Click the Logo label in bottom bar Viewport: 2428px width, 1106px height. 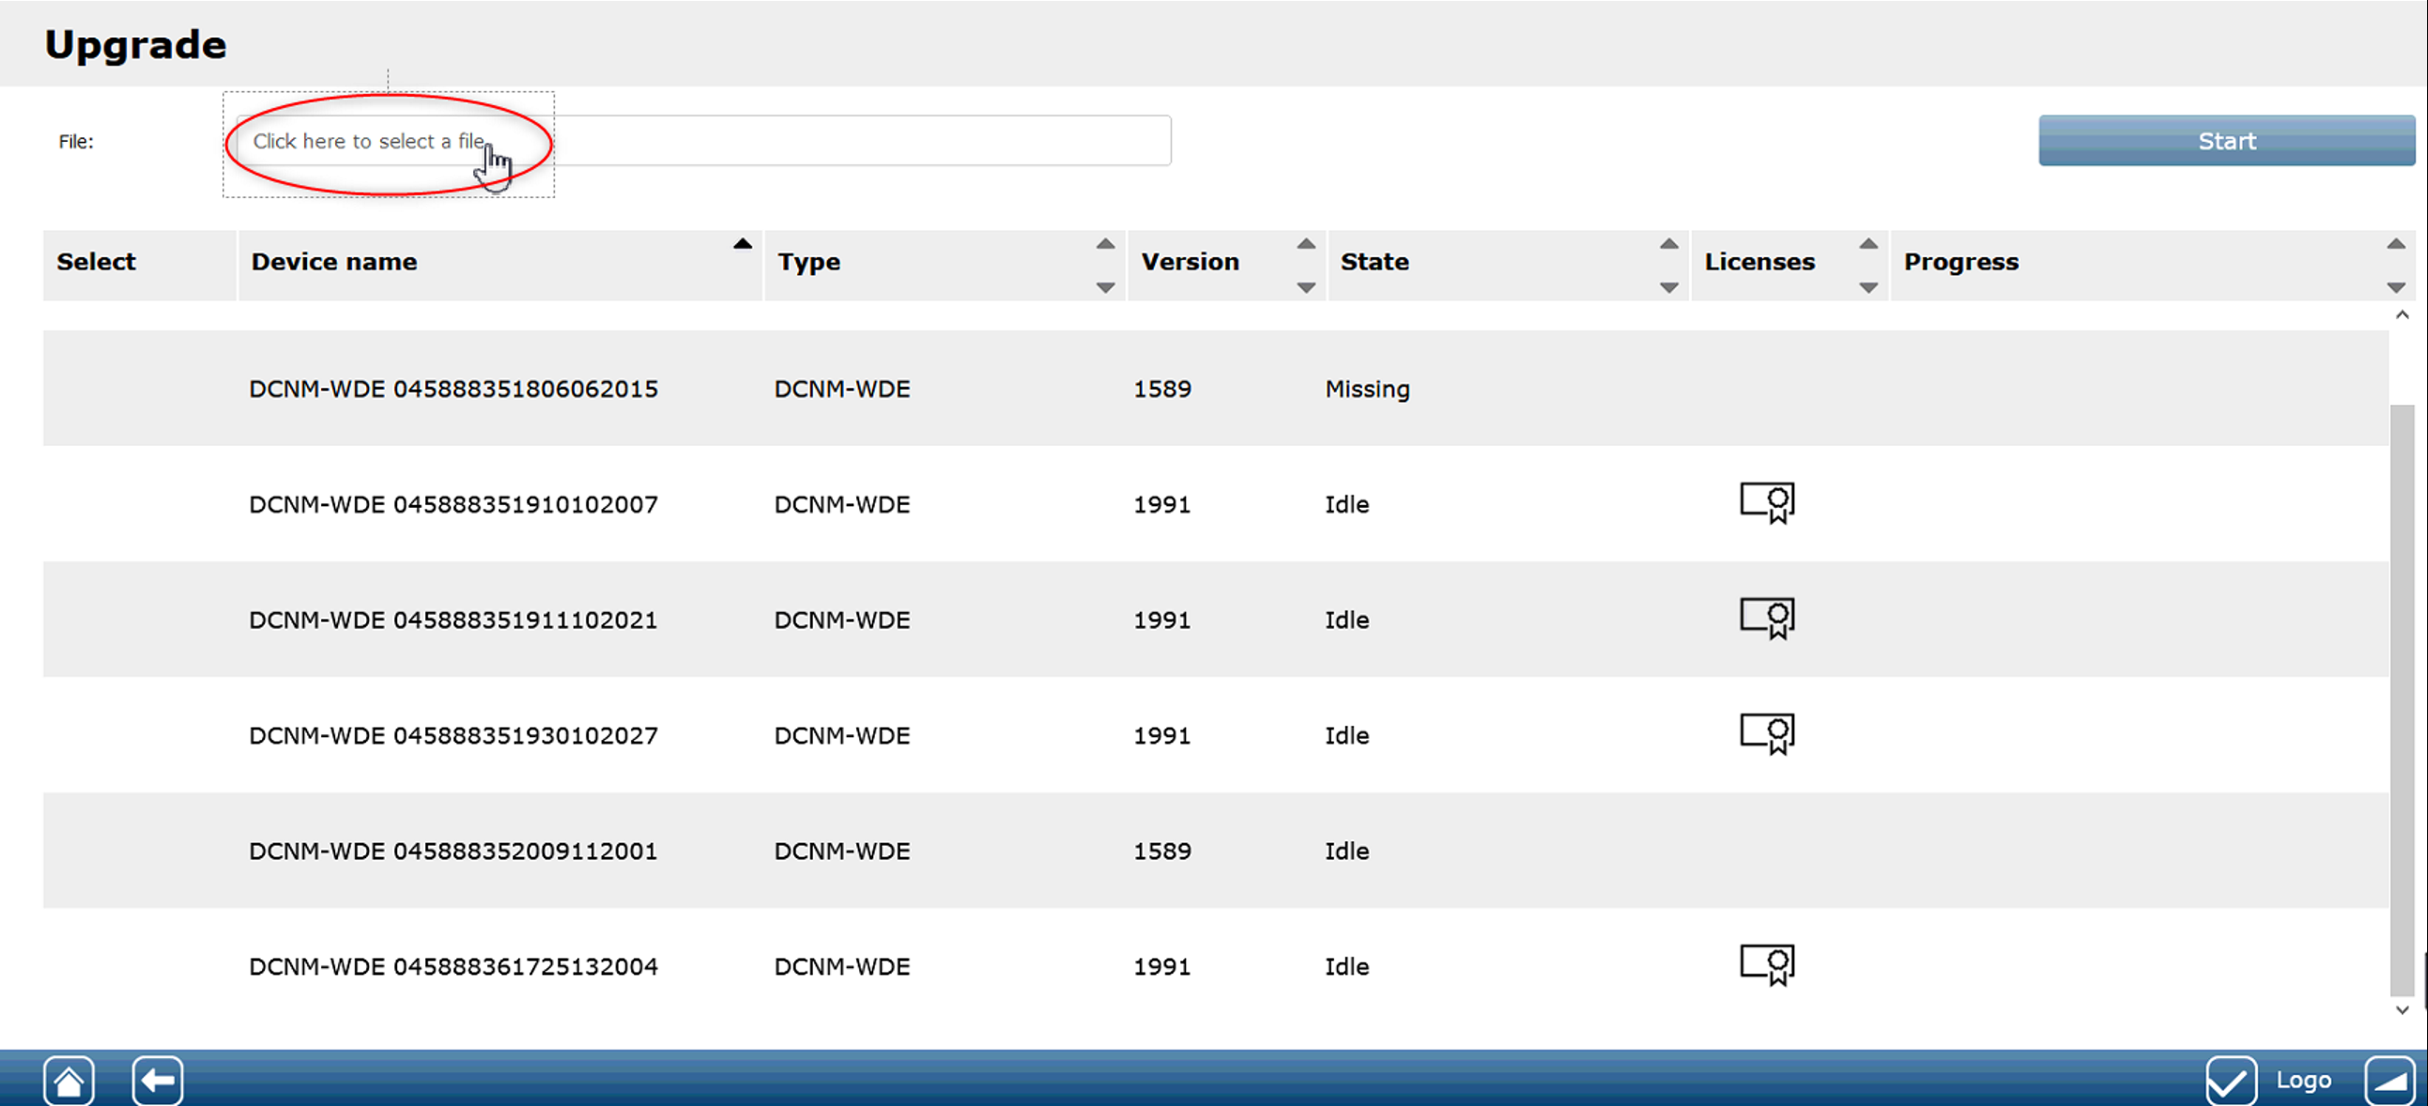click(x=2302, y=1081)
